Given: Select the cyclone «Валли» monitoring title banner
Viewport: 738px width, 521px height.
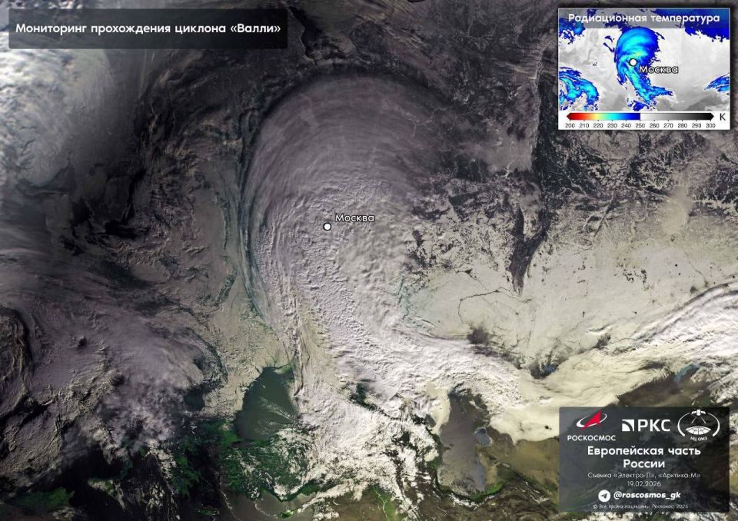Looking at the screenshot, I should (x=148, y=28).
